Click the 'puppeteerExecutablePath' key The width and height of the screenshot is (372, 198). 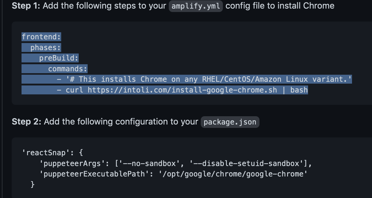(92, 174)
